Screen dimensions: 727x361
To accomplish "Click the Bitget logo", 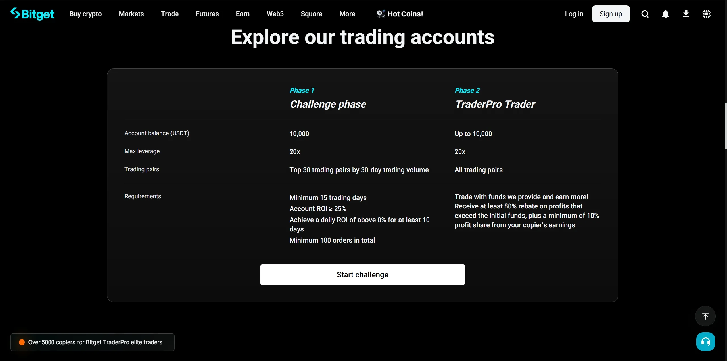I will (32, 14).
